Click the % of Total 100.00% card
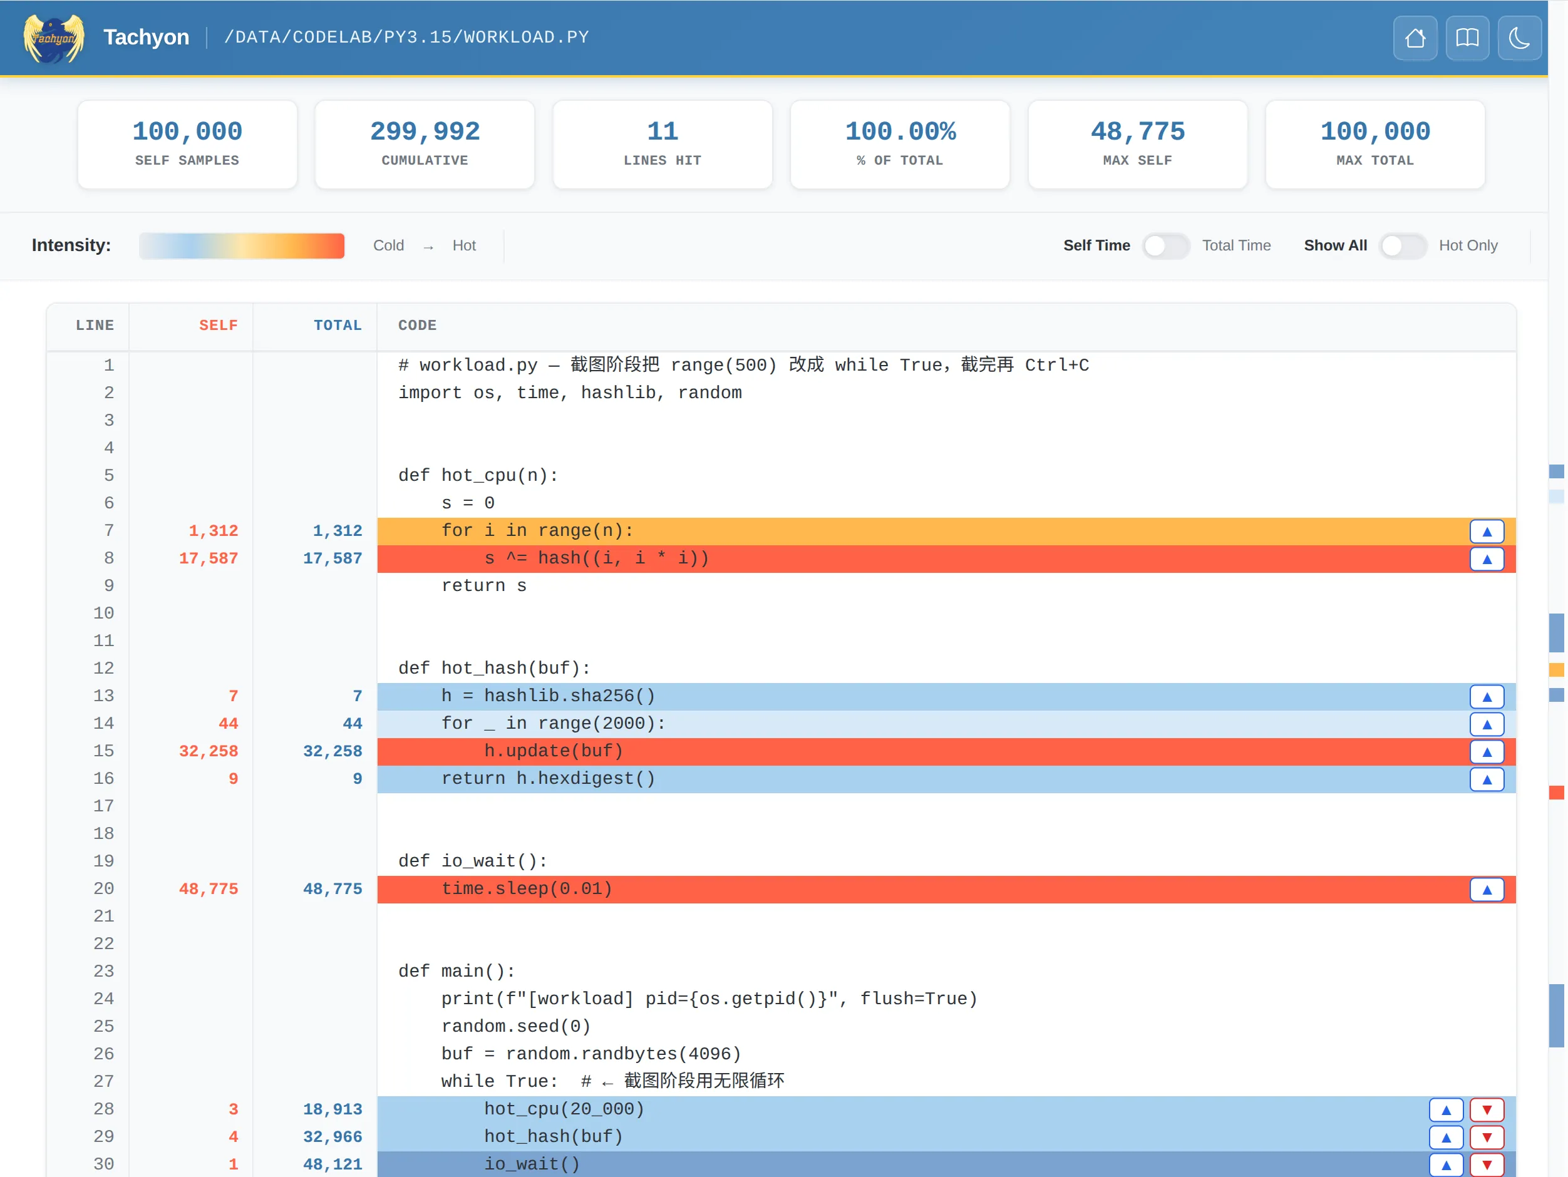 900,145
